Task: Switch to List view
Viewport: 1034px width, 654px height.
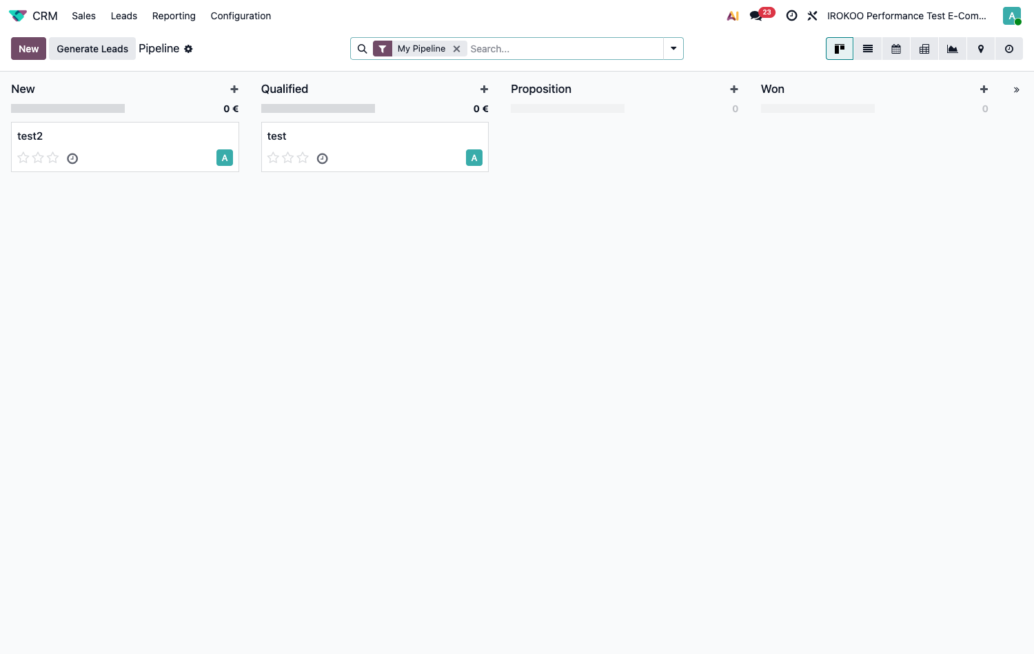Action: [x=868, y=49]
